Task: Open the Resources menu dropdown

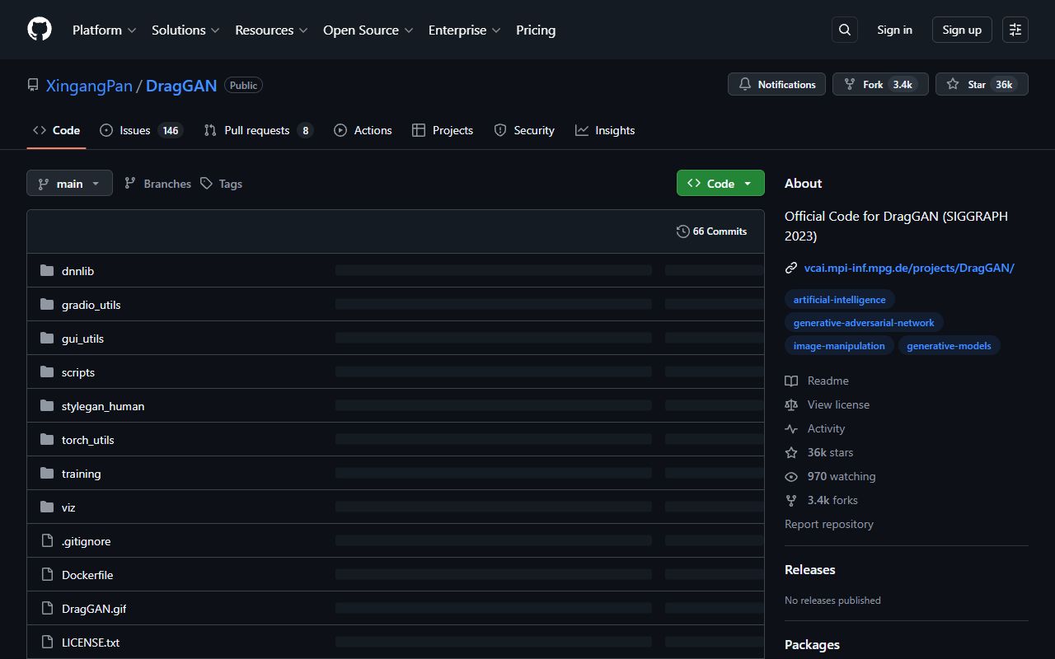Action: 270,30
